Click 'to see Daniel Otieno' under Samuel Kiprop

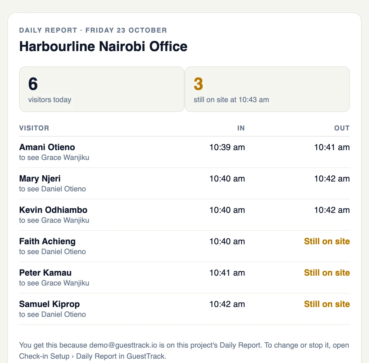52,314
